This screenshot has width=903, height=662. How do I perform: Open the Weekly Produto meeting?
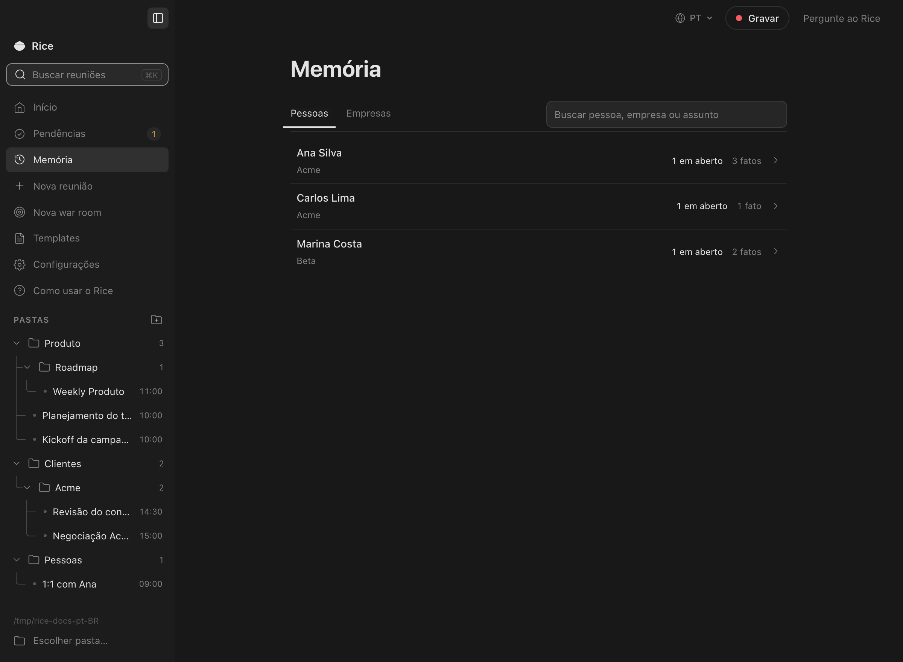(x=88, y=392)
